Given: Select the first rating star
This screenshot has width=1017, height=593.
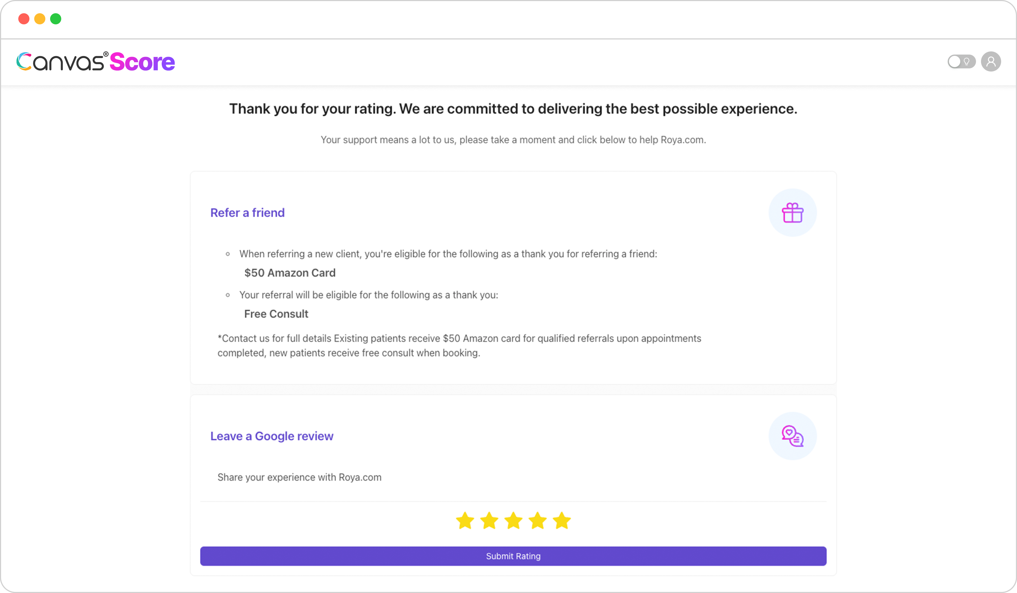Looking at the screenshot, I should coord(465,520).
